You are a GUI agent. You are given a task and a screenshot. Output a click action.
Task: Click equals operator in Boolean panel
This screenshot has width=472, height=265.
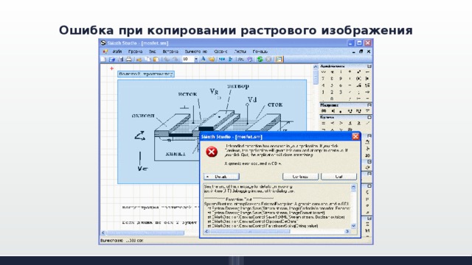(323, 123)
